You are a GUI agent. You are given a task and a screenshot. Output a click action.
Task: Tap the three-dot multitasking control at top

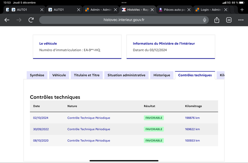[x=124, y=3]
